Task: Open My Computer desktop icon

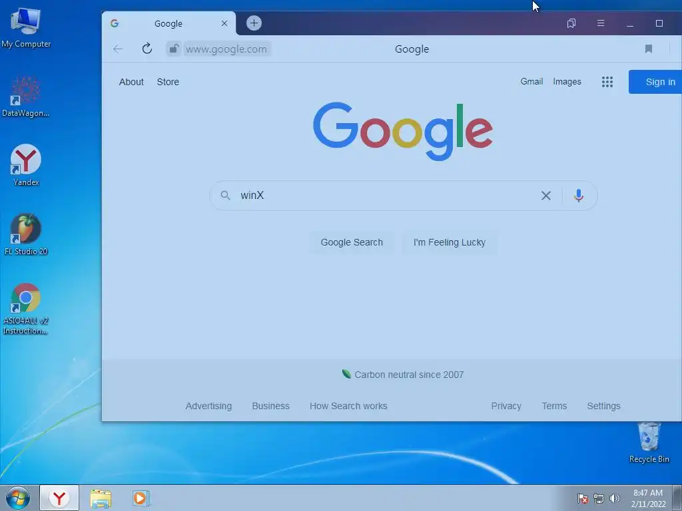Action: point(26,27)
